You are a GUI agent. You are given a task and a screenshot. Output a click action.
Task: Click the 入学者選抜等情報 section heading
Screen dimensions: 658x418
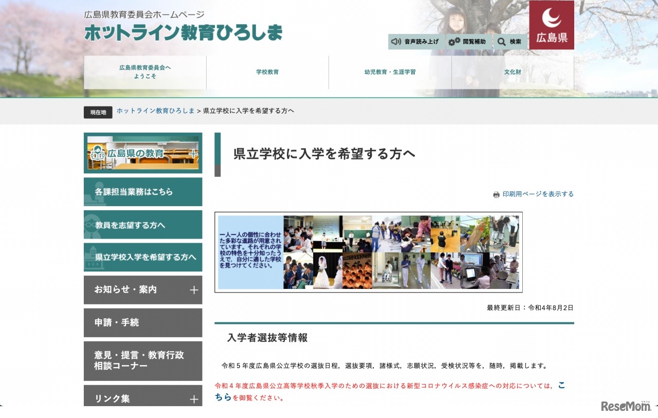tap(267, 338)
